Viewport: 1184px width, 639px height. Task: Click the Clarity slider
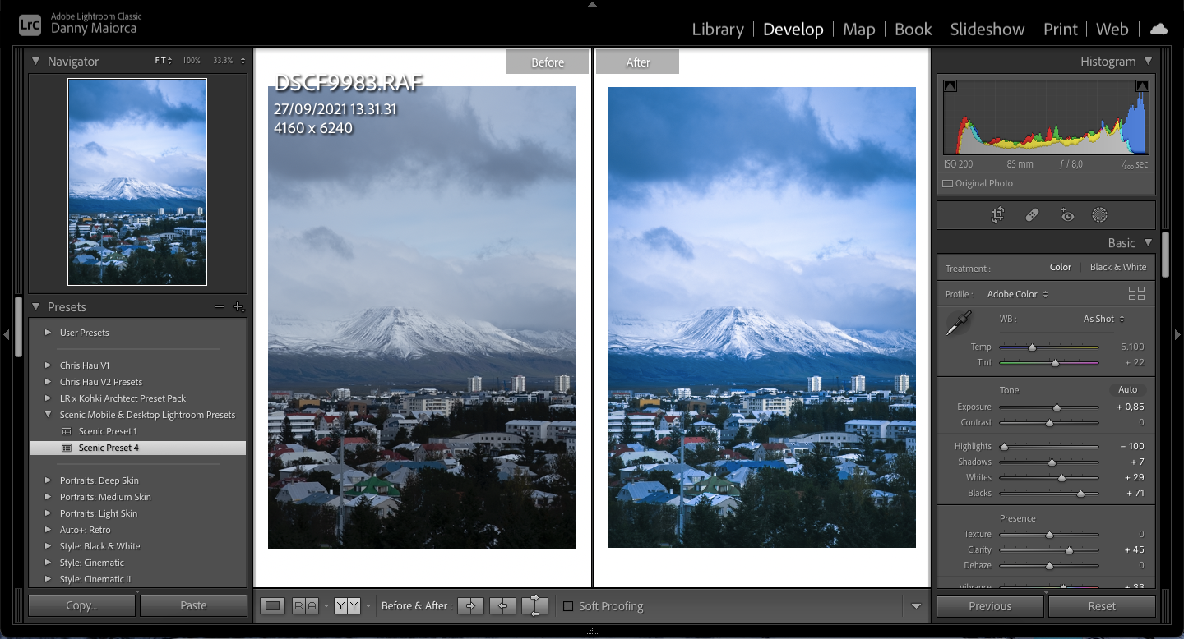[x=1048, y=550]
